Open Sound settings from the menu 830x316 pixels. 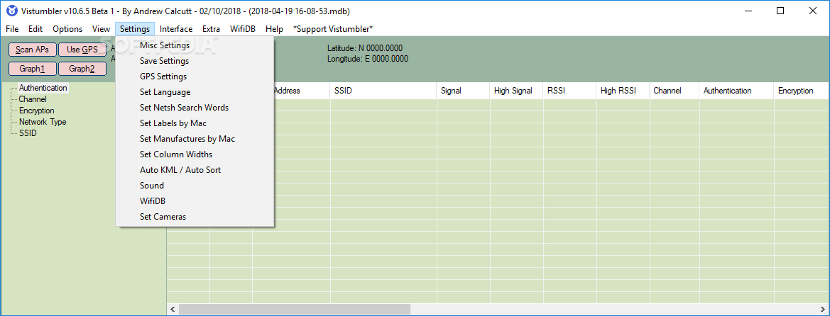[195, 186]
